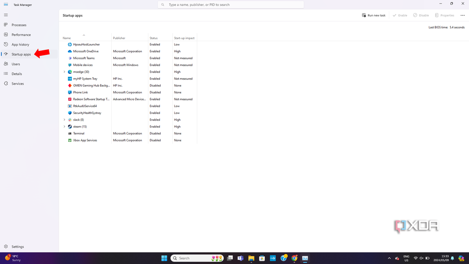Screen dimensions: 469x264
Task: Show hidden system tray icons
Action: [x=389, y=258]
